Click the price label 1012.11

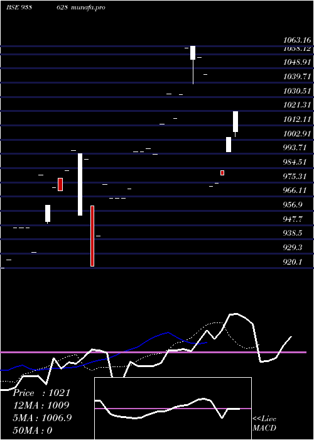coord(297,119)
